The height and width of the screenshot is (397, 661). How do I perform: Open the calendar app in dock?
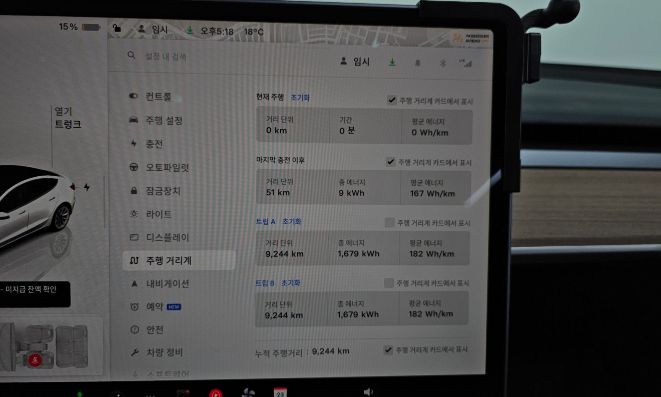(x=280, y=393)
